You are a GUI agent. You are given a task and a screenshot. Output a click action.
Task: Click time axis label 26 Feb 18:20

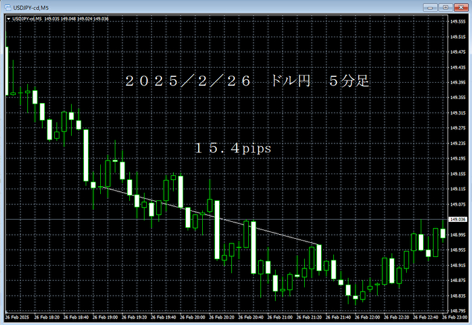pos(47,317)
